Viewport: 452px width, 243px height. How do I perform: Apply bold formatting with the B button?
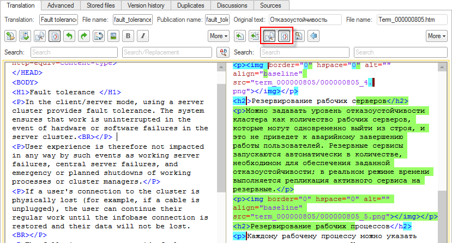(x=128, y=36)
